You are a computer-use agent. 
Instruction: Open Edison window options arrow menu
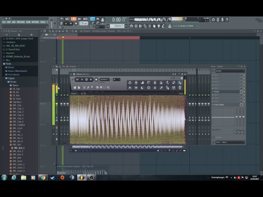[x=71, y=74]
